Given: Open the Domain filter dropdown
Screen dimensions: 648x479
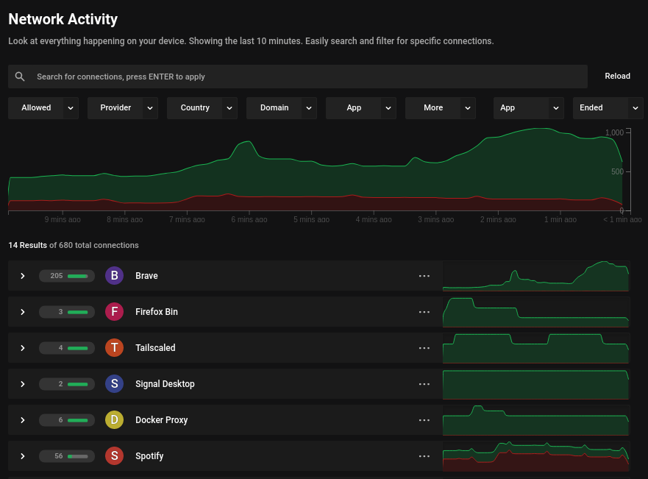Looking at the screenshot, I should [x=282, y=108].
